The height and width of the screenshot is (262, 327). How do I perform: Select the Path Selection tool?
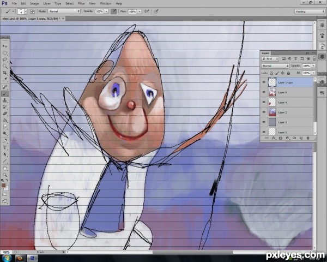click(4, 154)
